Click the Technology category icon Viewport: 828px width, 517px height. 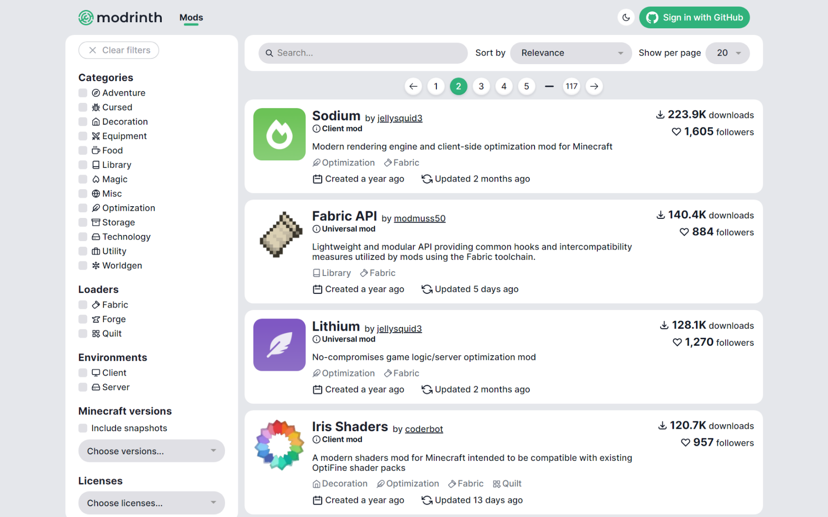pos(96,237)
